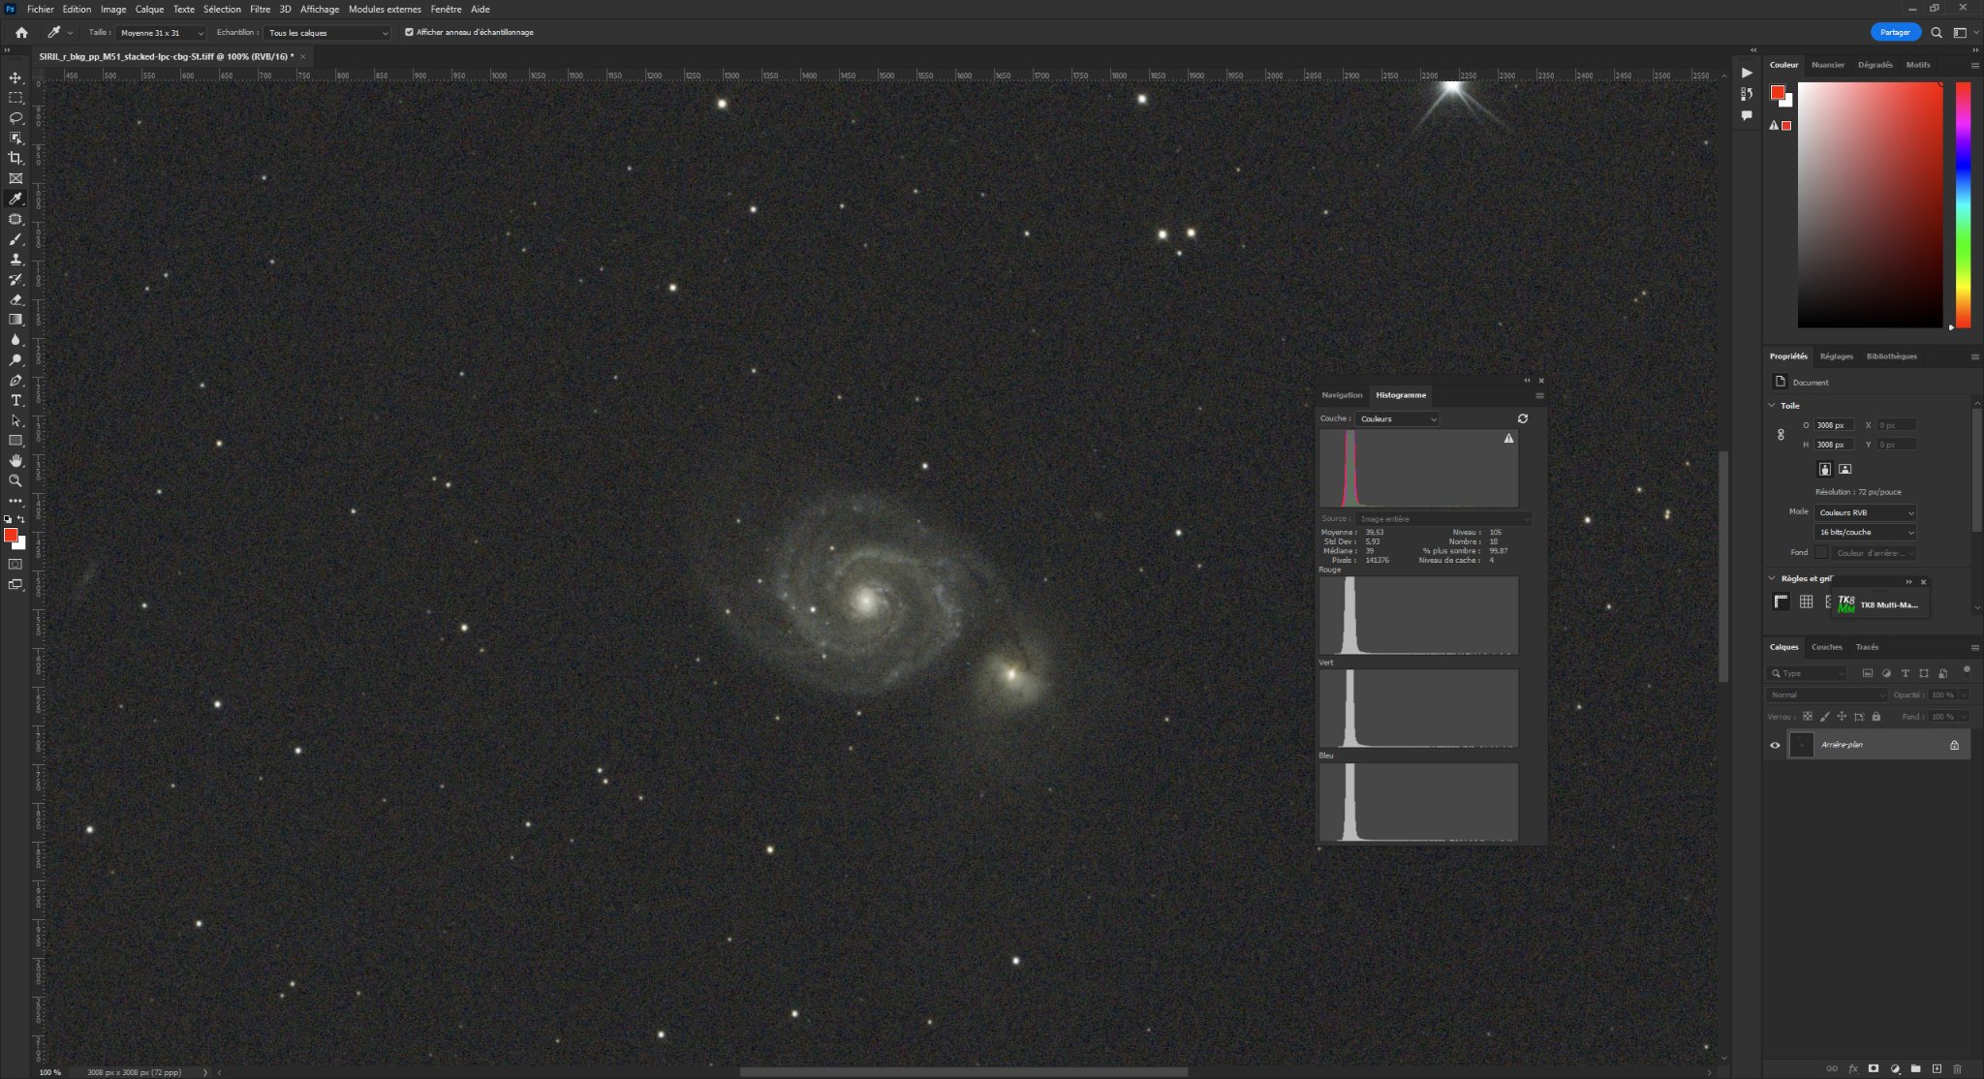Screen dimensions: 1984x1079
Task: Switch to the Couches tab
Action: tap(1826, 647)
